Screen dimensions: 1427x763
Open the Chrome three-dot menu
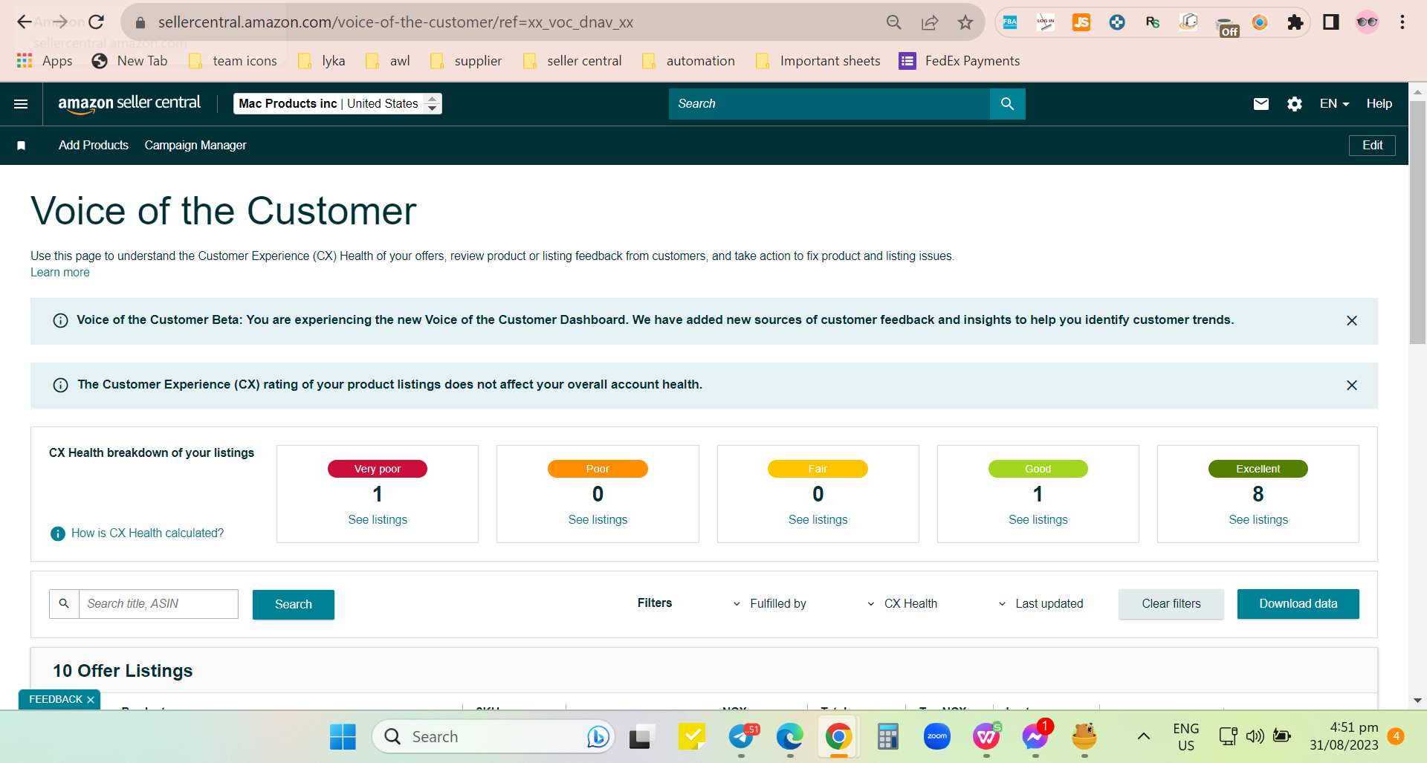(1402, 22)
